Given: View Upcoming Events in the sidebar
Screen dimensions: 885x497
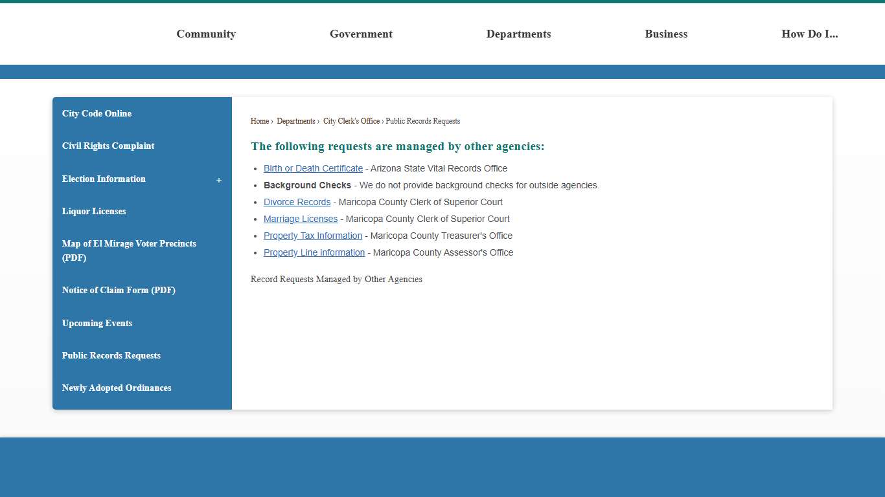Looking at the screenshot, I should click(x=97, y=323).
